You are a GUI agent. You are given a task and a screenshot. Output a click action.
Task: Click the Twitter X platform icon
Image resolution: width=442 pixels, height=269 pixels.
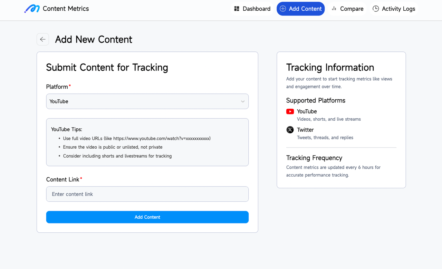290,130
